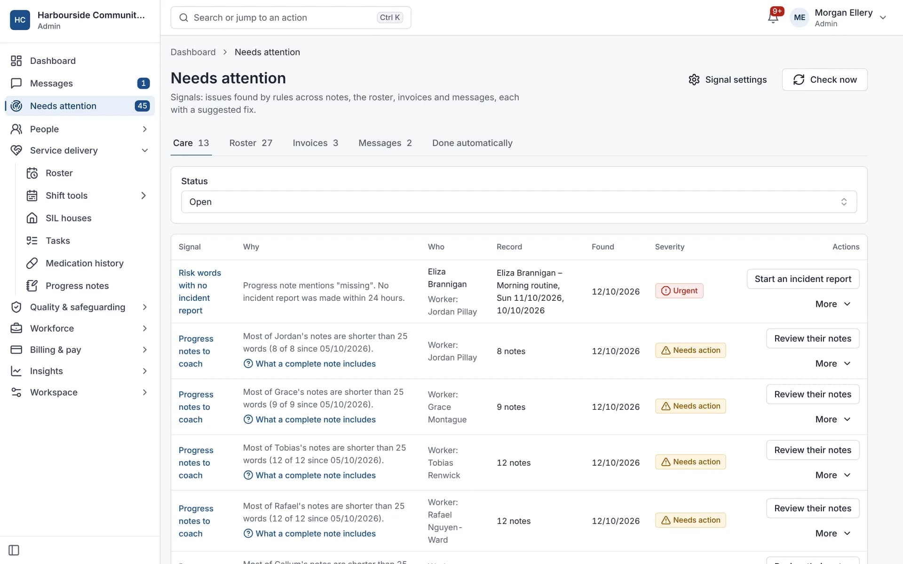Image resolution: width=903 pixels, height=564 pixels.
Task: Click the Workspace sliders icon
Action: tap(16, 392)
